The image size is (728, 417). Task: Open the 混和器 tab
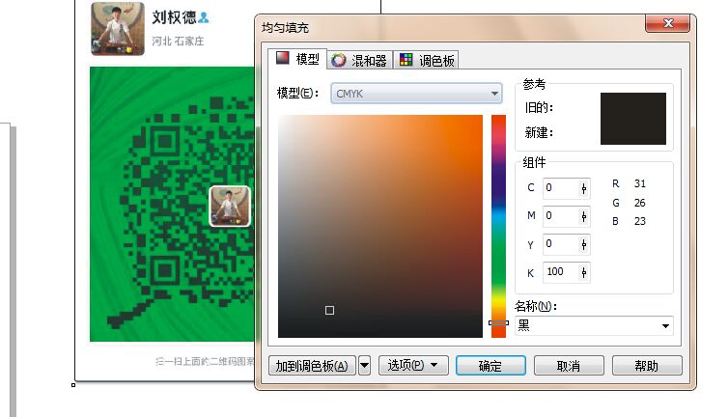pyautogui.click(x=360, y=61)
